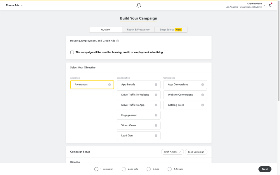Open the notifications bell icon

(270, 5)
